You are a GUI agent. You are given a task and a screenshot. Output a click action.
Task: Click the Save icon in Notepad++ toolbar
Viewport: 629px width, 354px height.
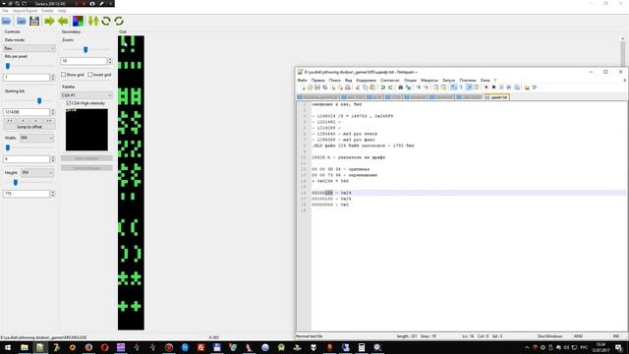317,88
